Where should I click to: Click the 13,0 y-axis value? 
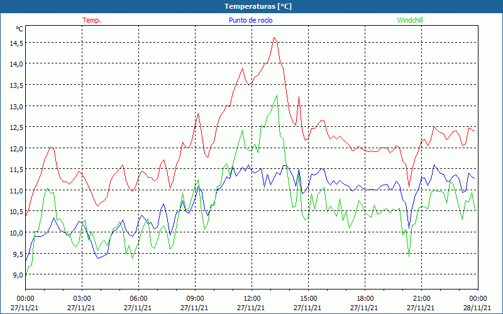pyautogui.click(x=16, y=106)
